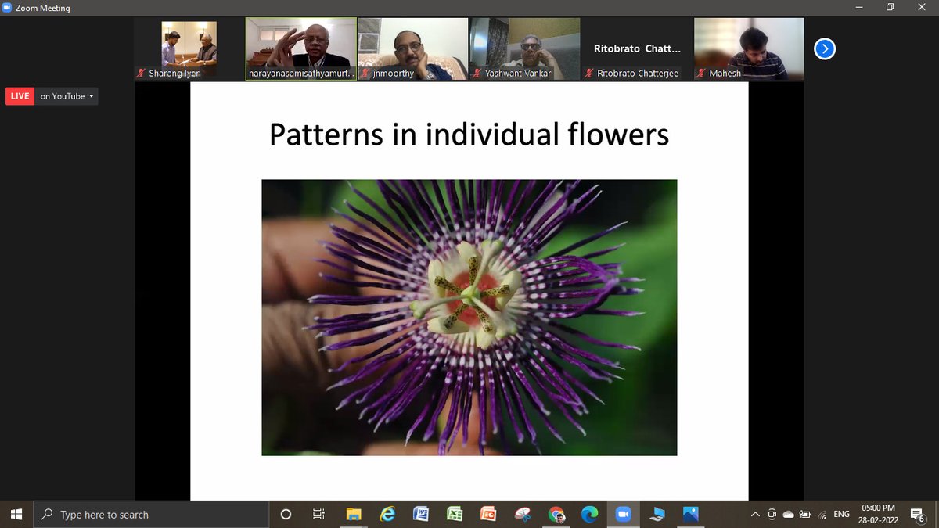The image size is (939, 528).
Task: Click Yashwant Vankar's muted microphone icon
Action: (x=477, y=74)
